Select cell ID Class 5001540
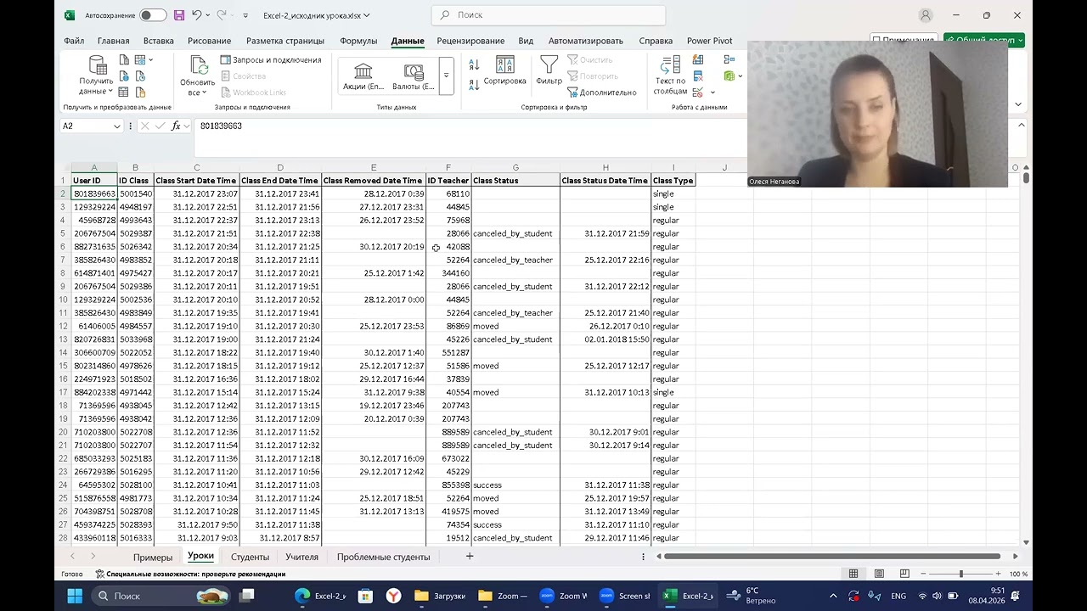The height and width of the screenshot is (611, 1087). [x=135, y=194]
